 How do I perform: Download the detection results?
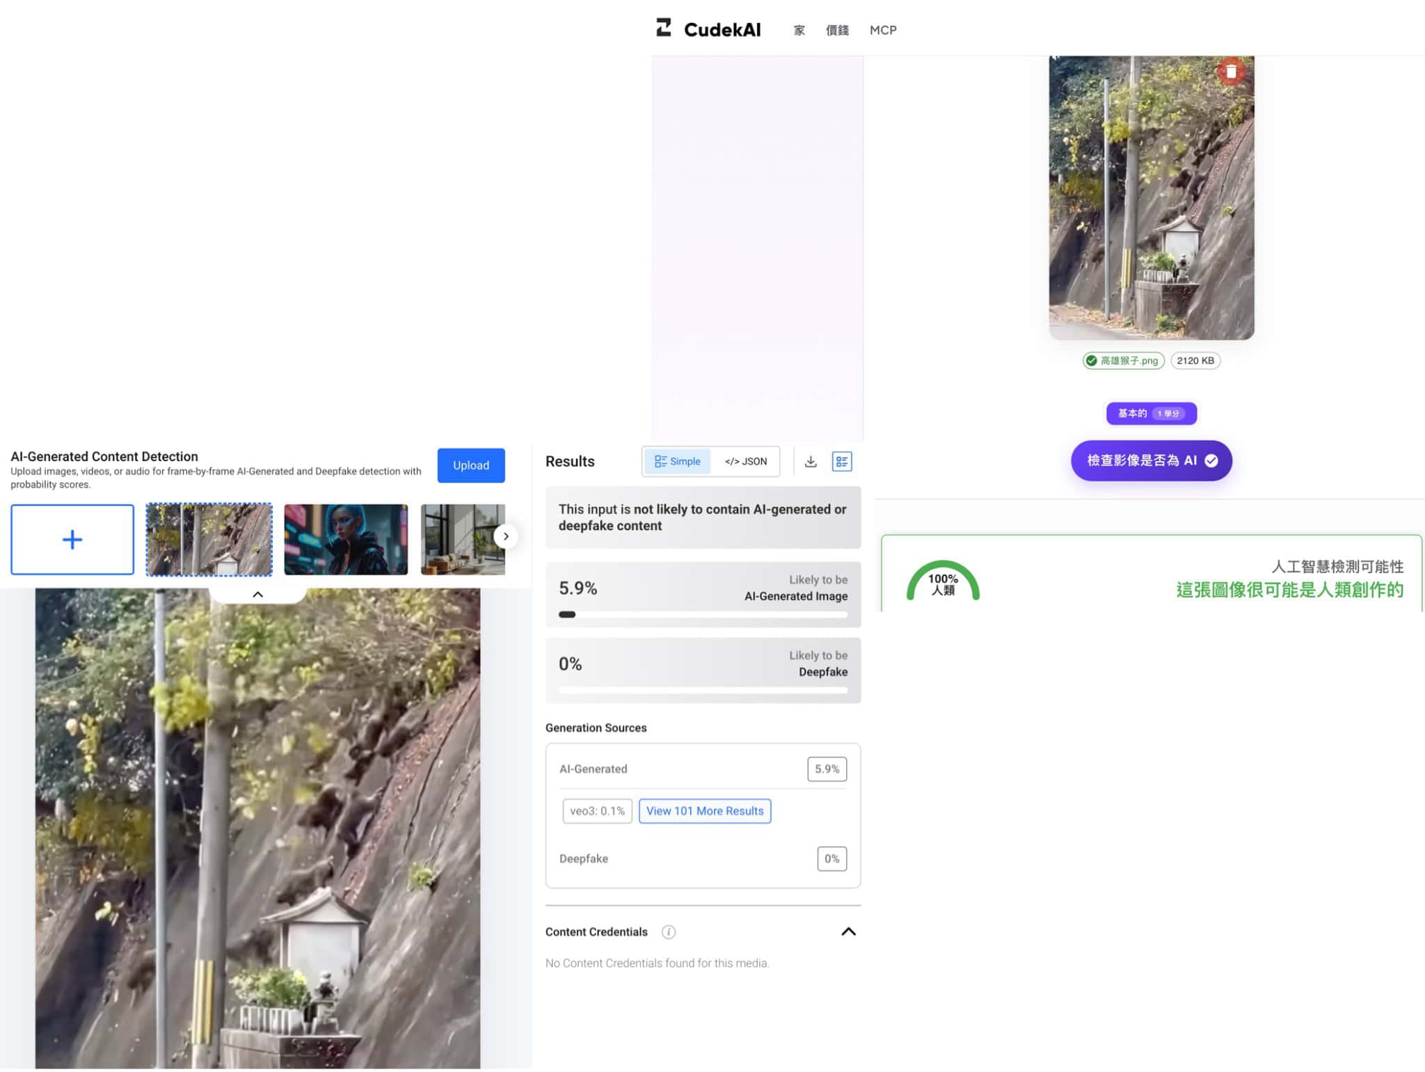(x=811, y=461)
